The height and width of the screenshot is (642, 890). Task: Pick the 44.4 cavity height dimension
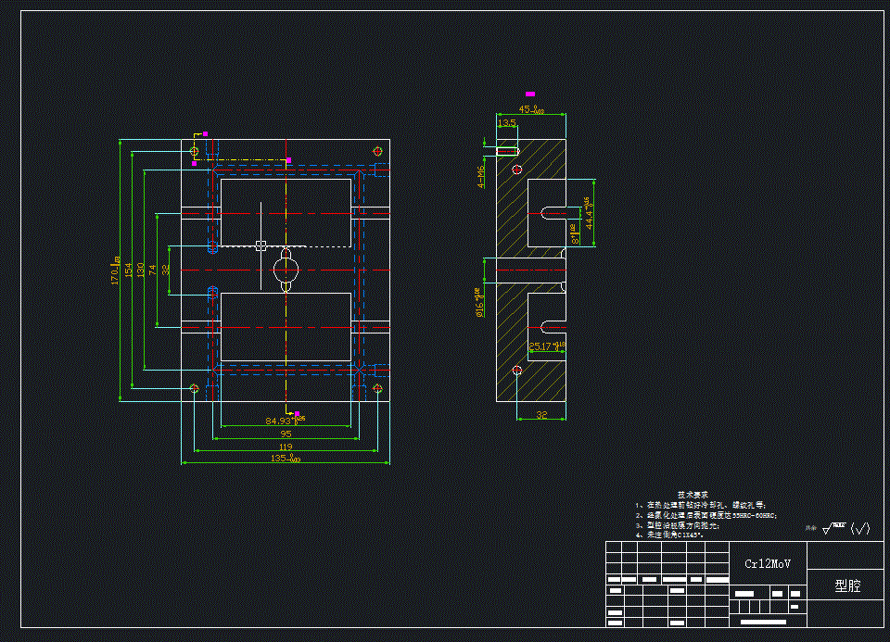590,213
